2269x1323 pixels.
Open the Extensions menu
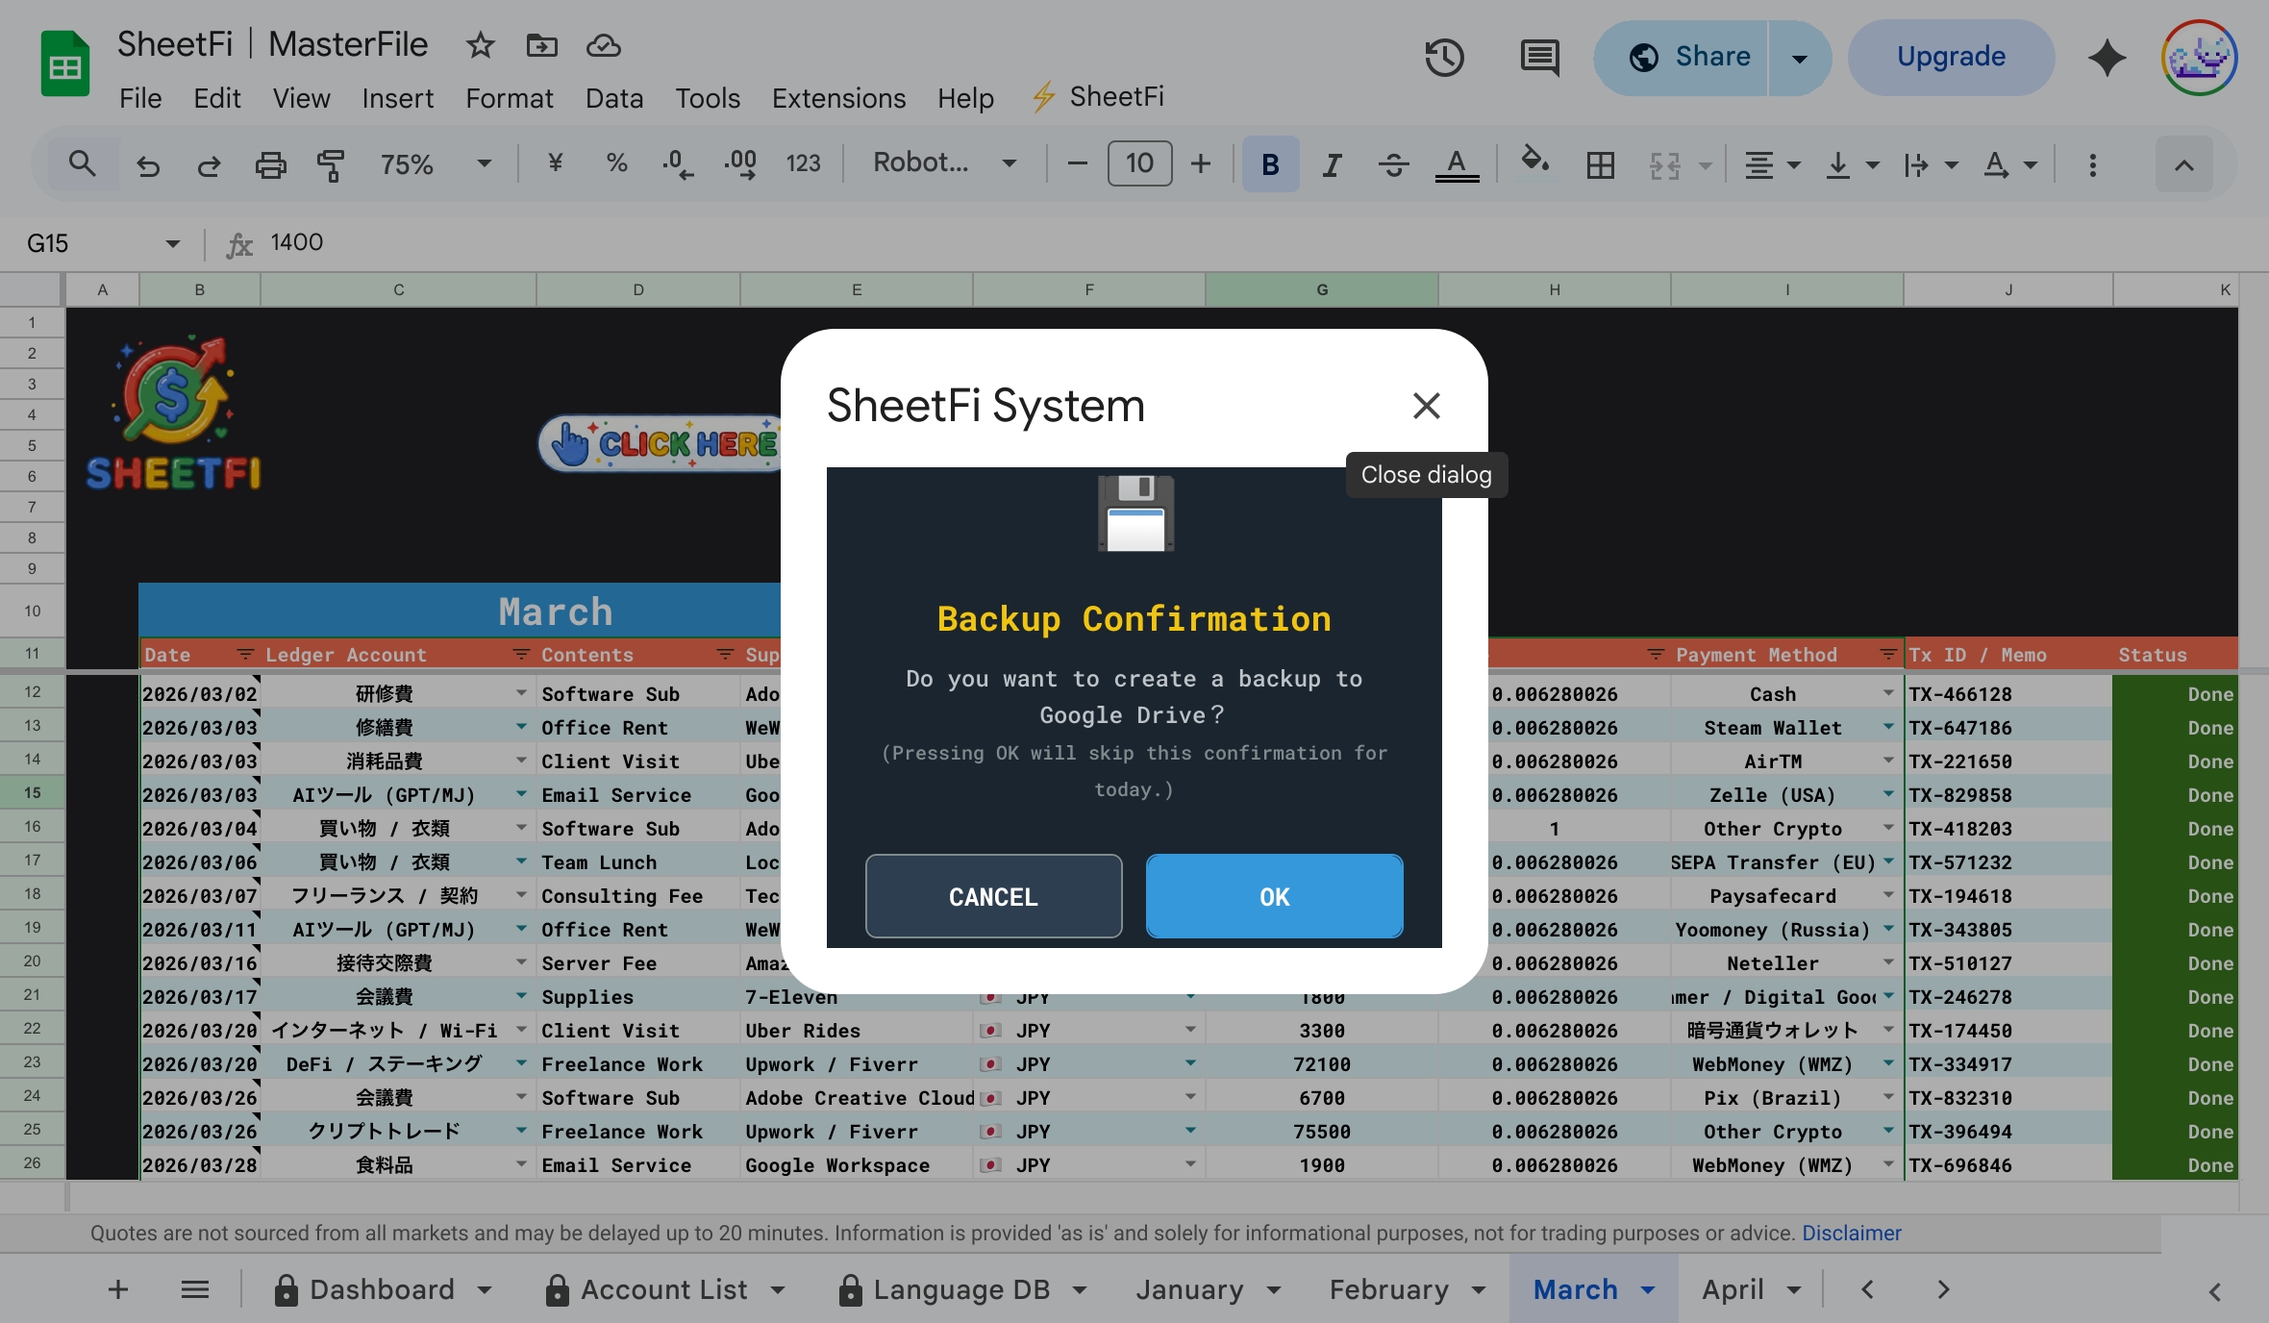[838, 98]
